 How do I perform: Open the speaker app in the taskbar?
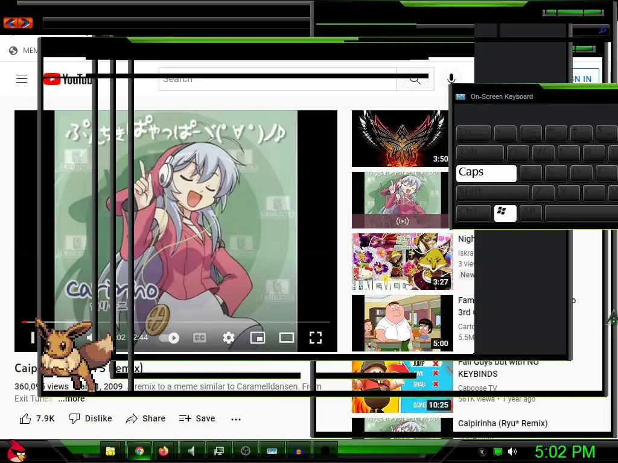[x=191, y=451]
